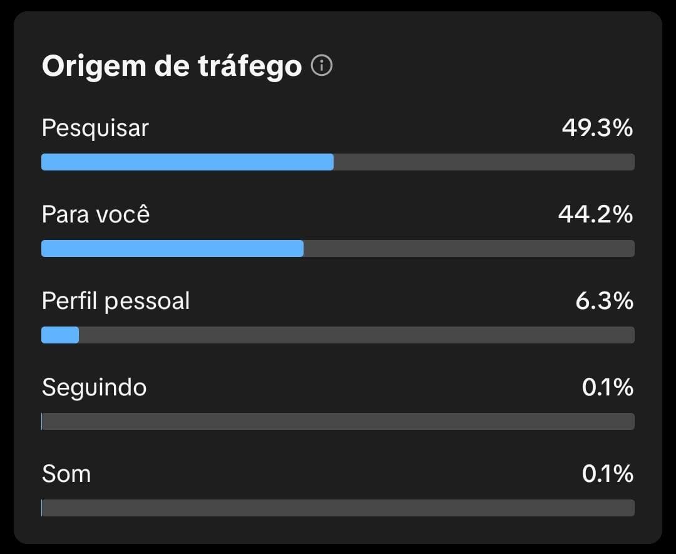The width and height of the screenshot is (676, 554).
Task: Select the Som traffic source label
Action: (x=66, y=474)
